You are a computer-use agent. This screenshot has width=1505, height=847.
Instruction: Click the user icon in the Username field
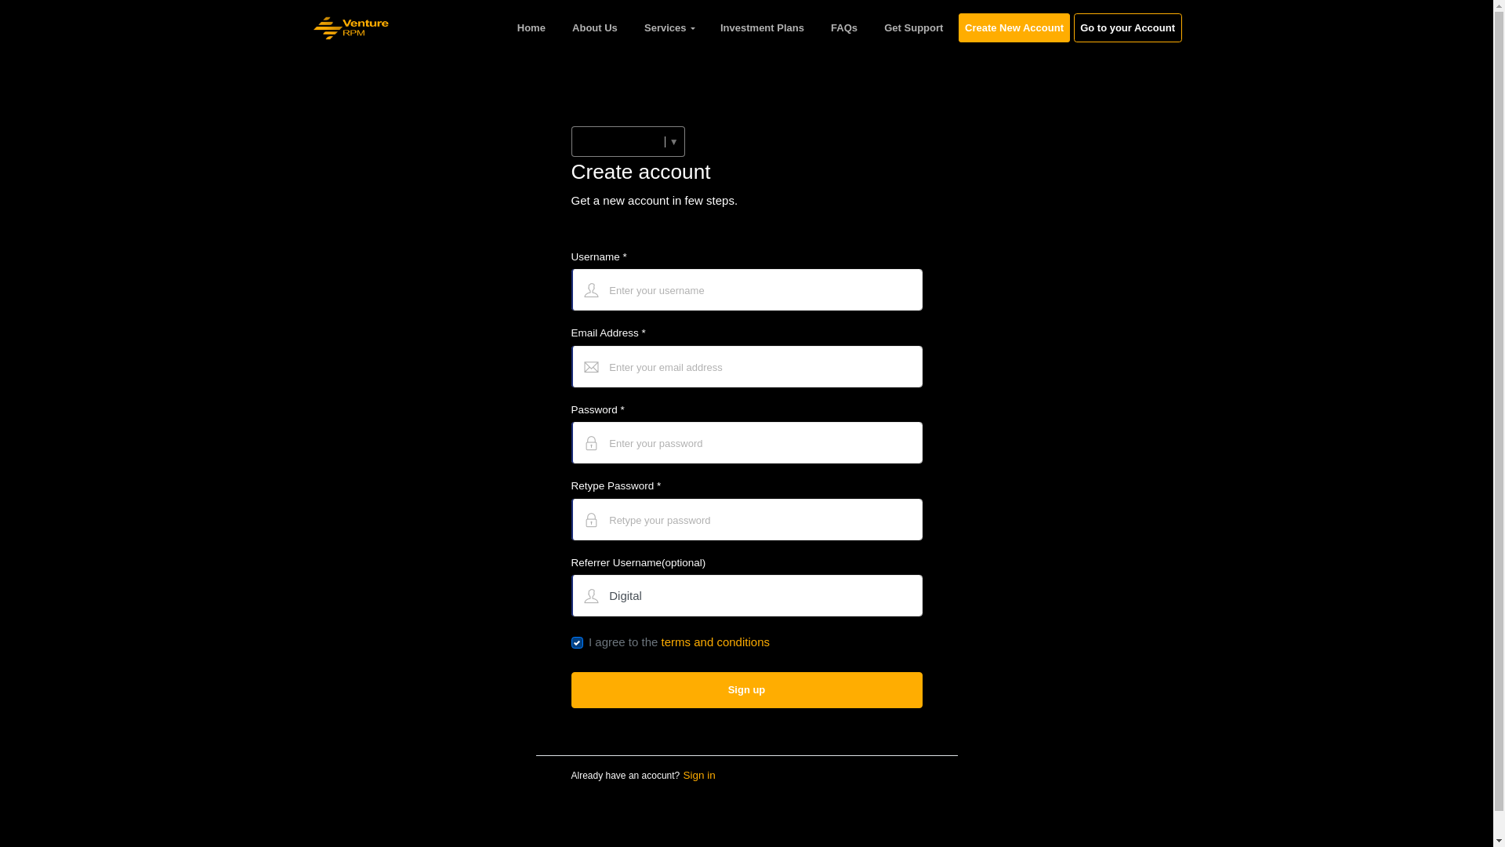pos(592,291)
